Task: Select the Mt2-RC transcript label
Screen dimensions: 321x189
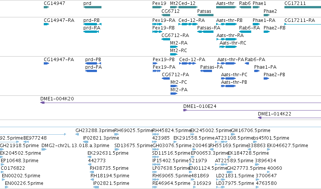Action: [178, 51]
